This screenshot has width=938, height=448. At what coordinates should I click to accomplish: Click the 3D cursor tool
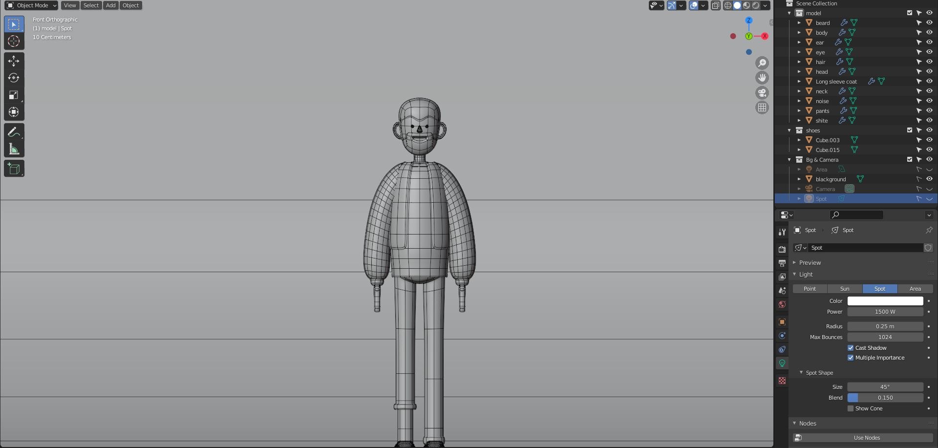(14, 42)
